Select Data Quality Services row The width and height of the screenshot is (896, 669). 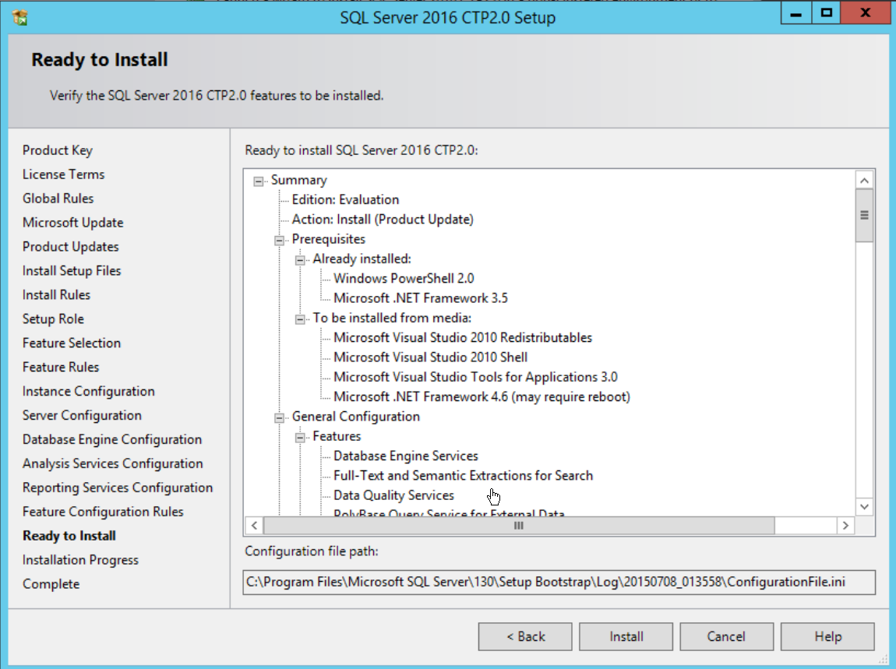393,495
